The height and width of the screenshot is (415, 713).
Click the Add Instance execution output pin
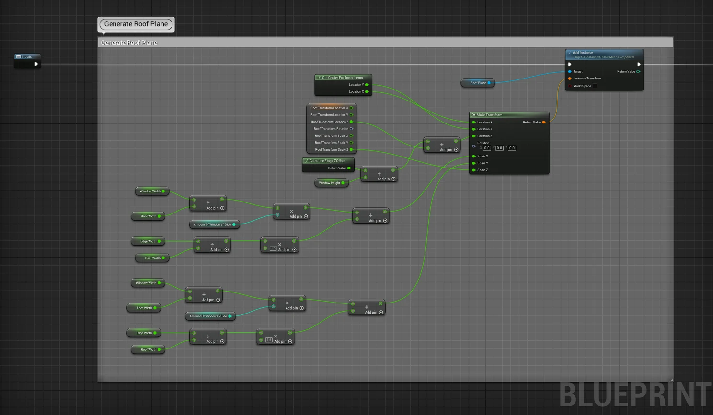pyautogui.click(x=639, y=64)
